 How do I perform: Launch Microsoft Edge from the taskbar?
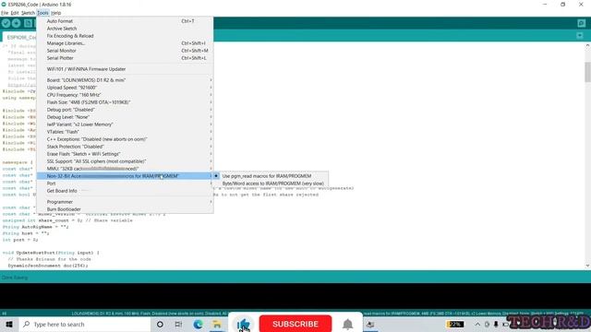tap(198, 324)
